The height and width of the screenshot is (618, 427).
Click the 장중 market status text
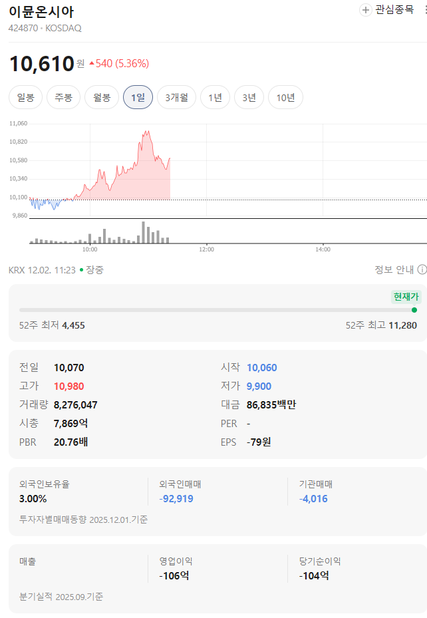point(94,270)
